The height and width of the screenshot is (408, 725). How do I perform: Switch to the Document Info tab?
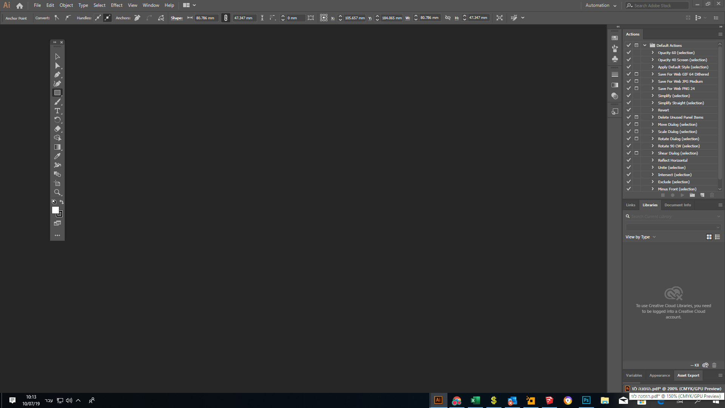677,205
